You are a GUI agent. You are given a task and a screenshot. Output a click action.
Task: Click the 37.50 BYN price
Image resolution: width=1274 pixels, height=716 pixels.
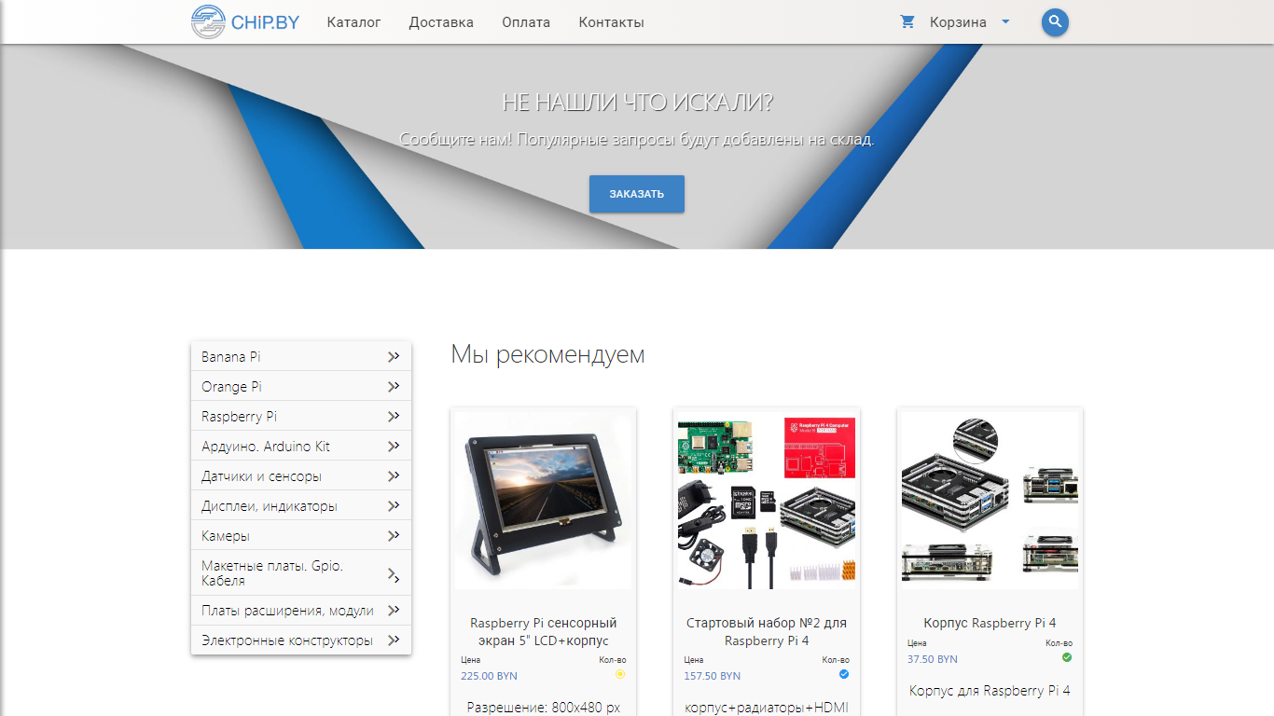tap(933, 659)
